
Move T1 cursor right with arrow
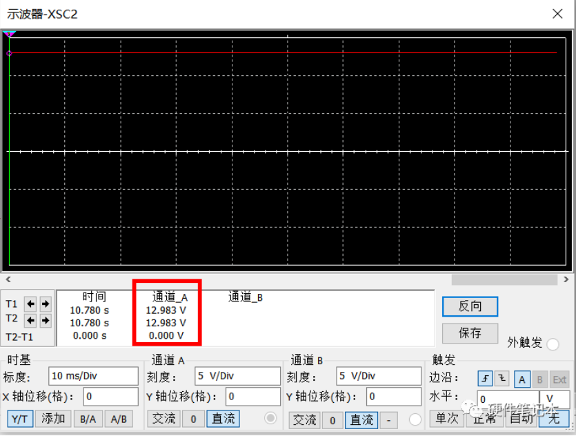coord(45,304)
